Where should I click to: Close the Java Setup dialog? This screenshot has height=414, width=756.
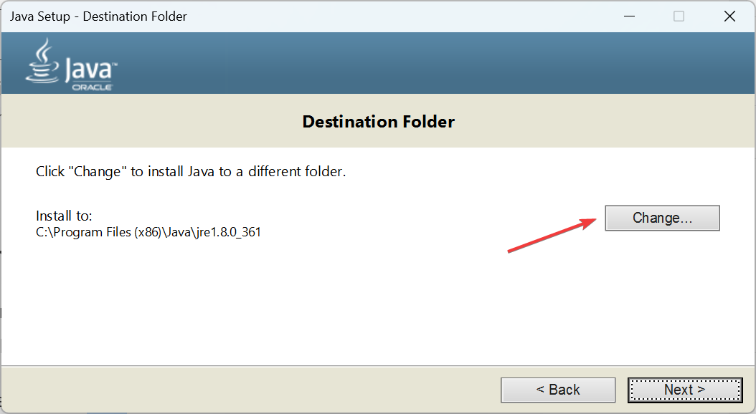click(729, 16)
